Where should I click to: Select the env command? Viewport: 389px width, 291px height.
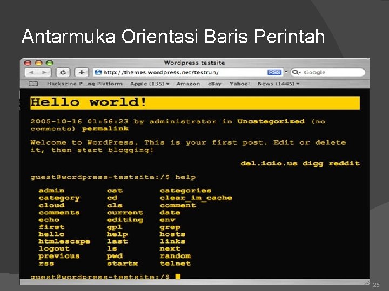coord(167,220)
